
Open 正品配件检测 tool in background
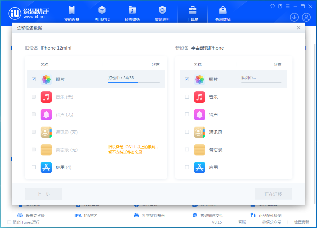(x=266, y=215)
